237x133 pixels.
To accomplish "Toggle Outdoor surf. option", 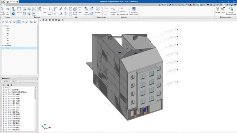I will point(123,14).
